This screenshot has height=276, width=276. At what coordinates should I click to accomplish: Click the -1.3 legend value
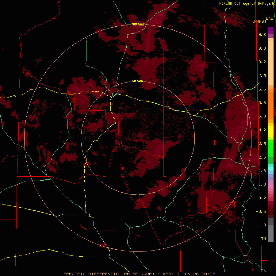[x=261, y=225]
